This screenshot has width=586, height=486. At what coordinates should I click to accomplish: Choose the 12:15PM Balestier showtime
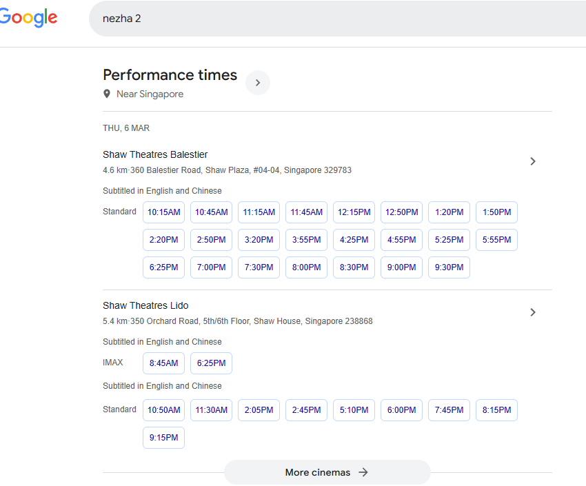pyautogui.click(x=354, y=212)
